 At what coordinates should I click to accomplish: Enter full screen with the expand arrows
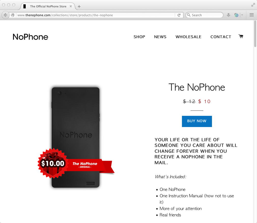tap(253, 5)
